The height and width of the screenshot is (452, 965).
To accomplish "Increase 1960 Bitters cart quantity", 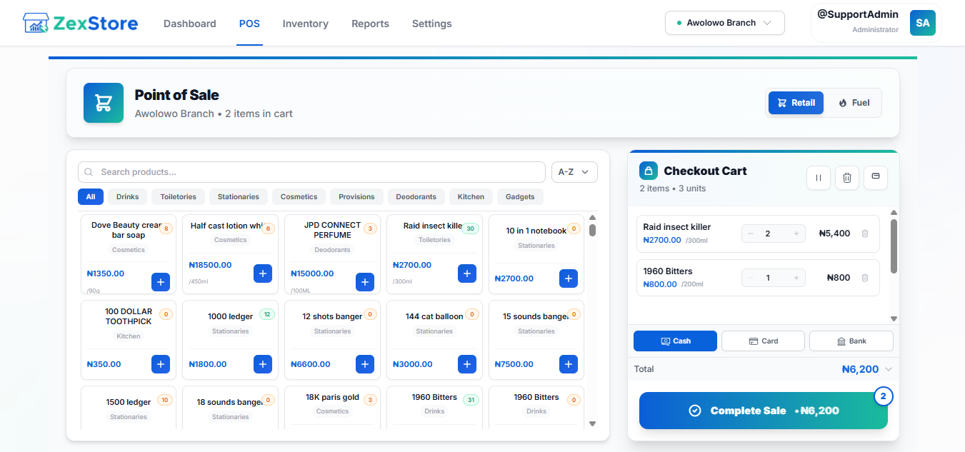I will pyautogui.click(x=796, y=278).
